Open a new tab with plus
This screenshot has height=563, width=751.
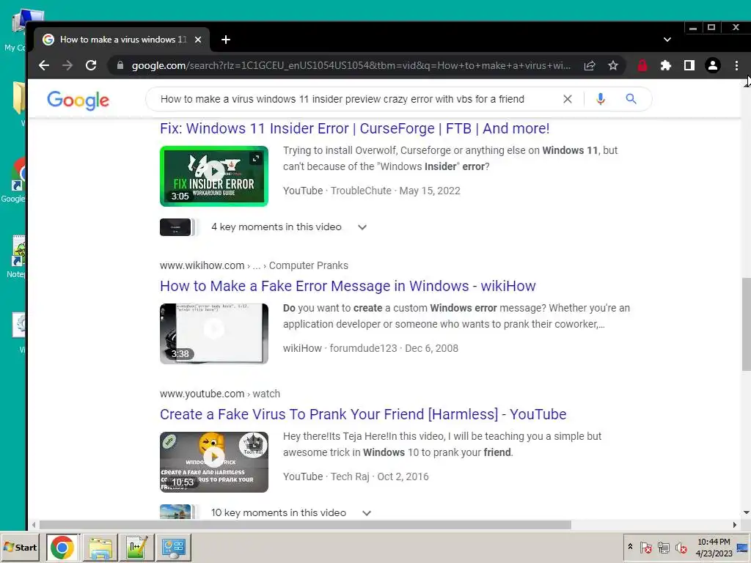(226, 40)
